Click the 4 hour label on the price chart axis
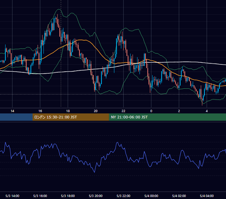Image resolution: width=226 pixels, height=199 pixels. coord(207,111)
